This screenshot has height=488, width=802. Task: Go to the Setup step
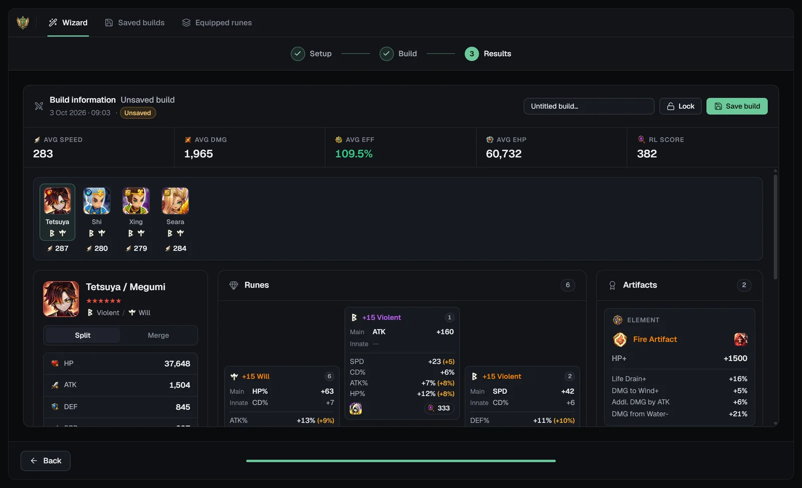pyautogui.click(x=311, y=54)
